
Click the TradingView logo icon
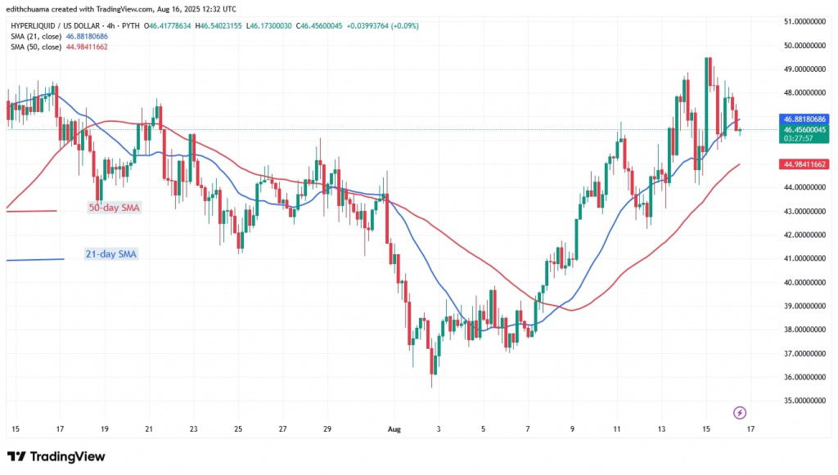16,456
